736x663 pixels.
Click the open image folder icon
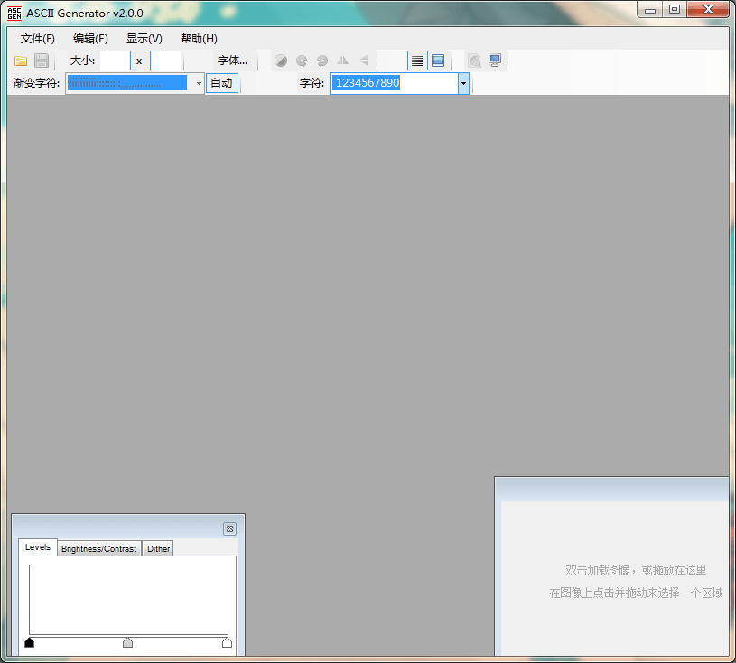click(x=21, y=61)
